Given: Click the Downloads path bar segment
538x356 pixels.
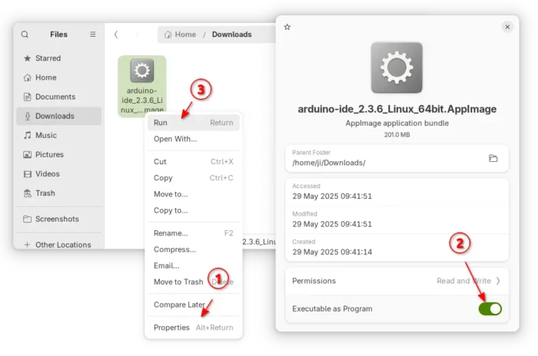Looking at the screenshot, I should click(x=231, y=35).
